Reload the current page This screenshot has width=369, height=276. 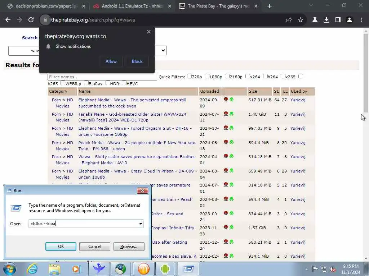point(31,20)
